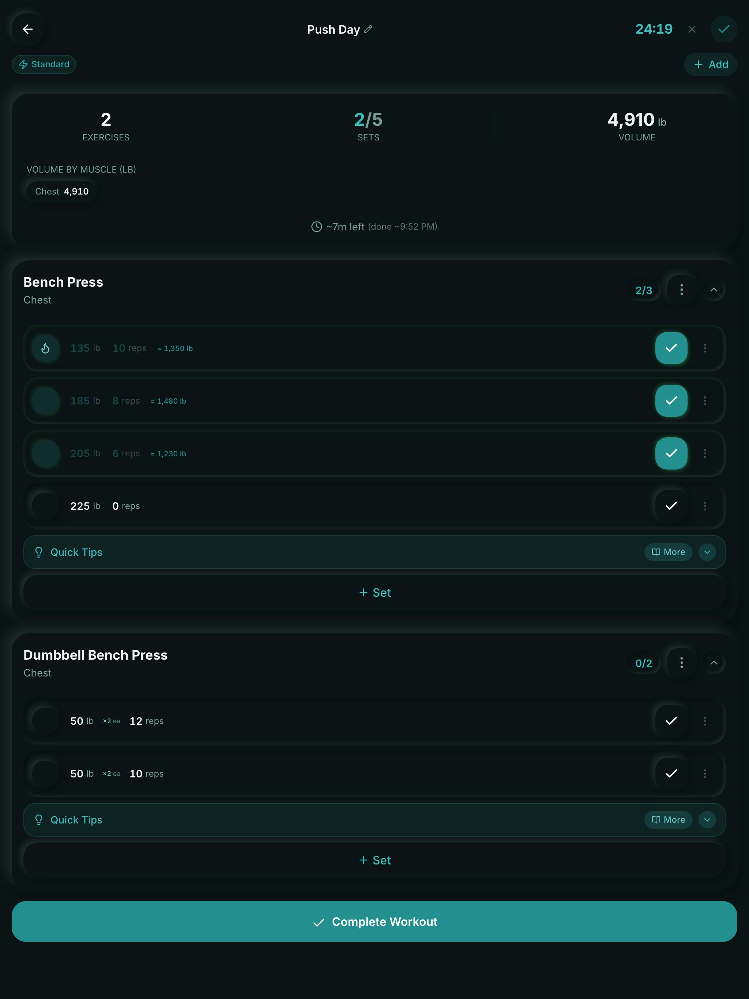Open options for the 225 lb set

(705, 506)
